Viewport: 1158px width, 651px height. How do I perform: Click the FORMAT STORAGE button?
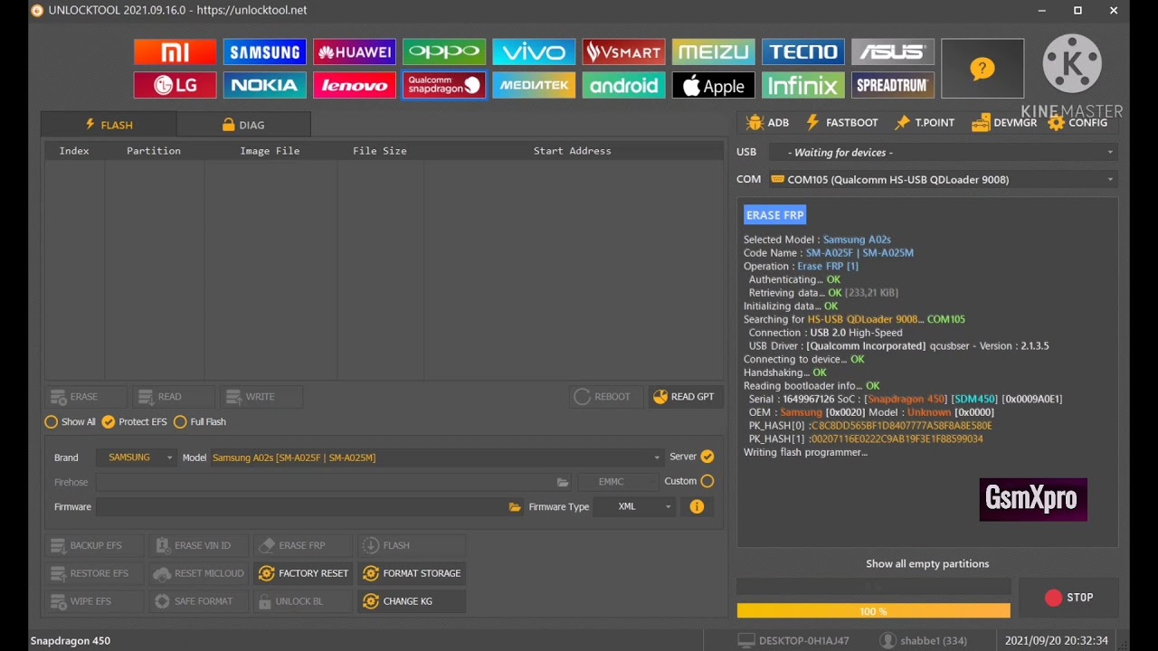[412, 573]
